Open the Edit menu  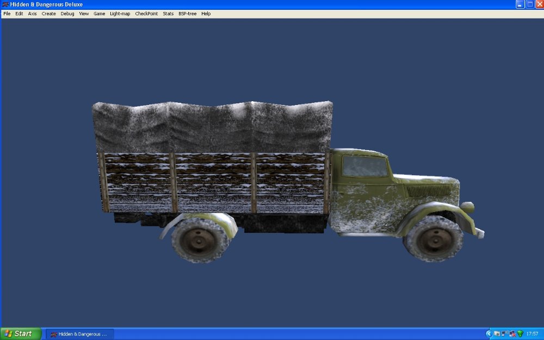pyautogui.click(x=19, y=14)
